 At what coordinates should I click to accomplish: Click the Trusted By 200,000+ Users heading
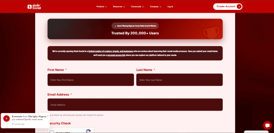135,33
